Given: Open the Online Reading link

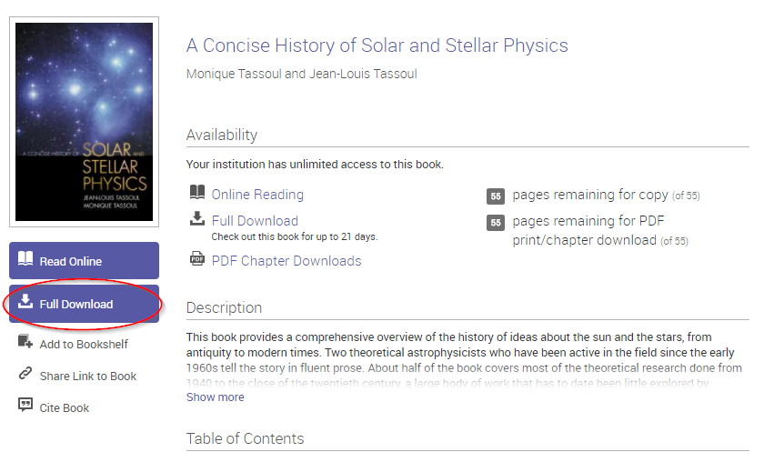Looking at the screenshot, I should 257,194.
